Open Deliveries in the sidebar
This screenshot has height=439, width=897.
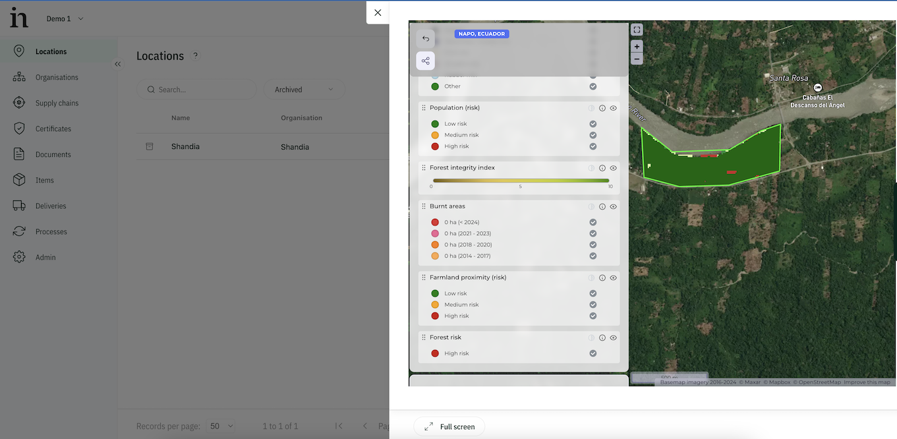(x=59, y=206)
